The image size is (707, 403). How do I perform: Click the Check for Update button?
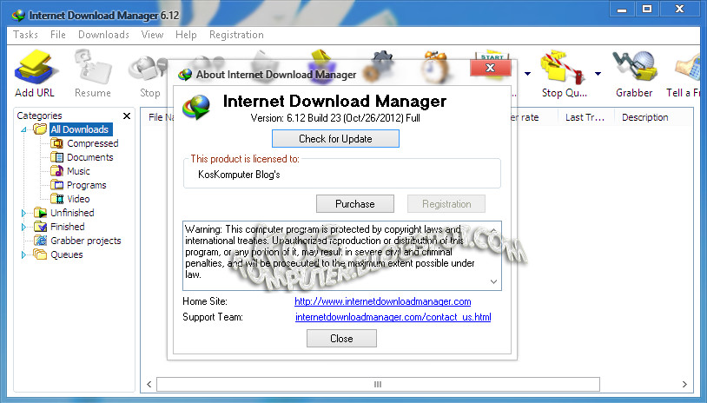[335, 138]
